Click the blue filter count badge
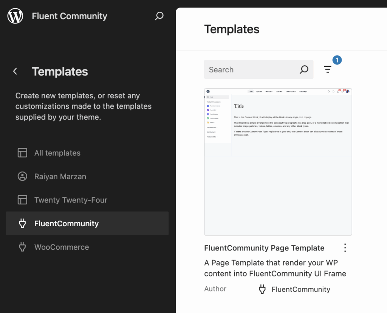 pos(337,60)
